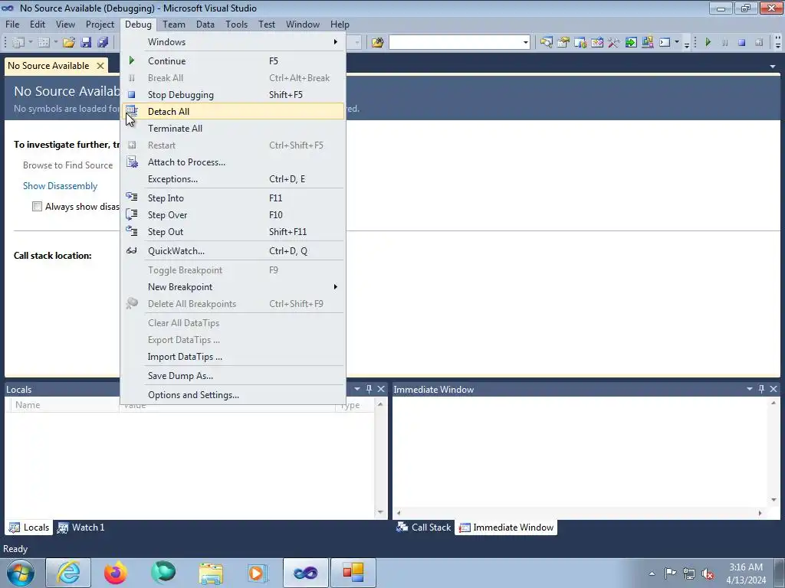
Task: Click the Stop Debugging square icon in menu
Action: (132, 94)
